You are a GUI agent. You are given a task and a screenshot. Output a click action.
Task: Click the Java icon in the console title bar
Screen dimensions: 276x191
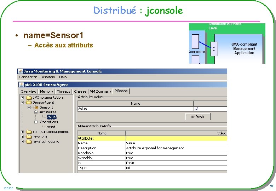[x=21, y=71]
